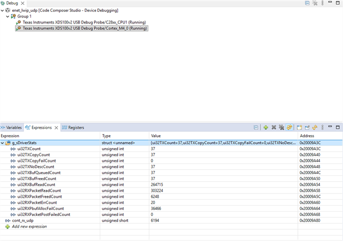Select ui32RXPacketReadCount expression row
343x241 pixels.
(171, 191)
